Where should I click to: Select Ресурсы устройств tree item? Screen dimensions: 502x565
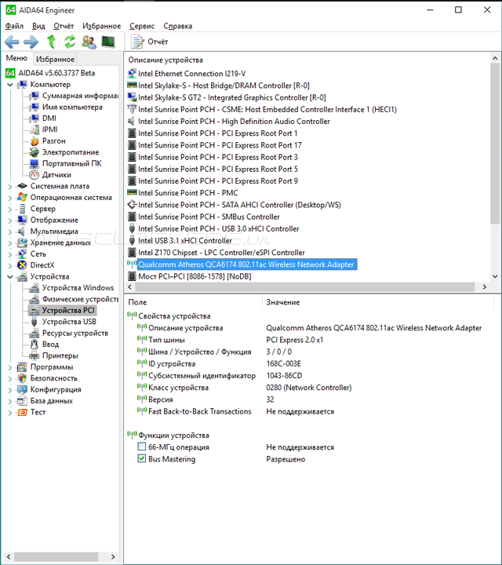(75, 333)
